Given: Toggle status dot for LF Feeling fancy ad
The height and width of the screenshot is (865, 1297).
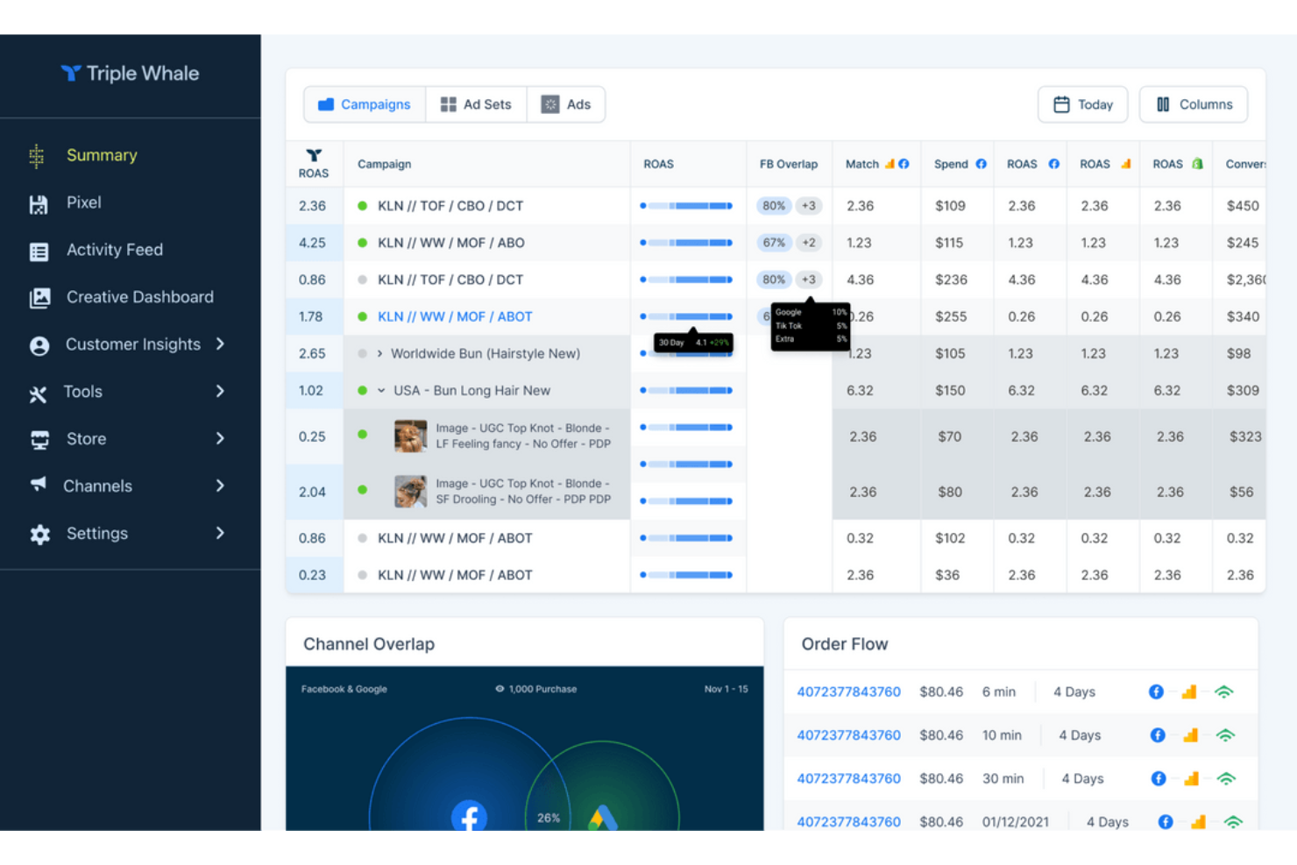Looking at the screenshot, I should coord(362,434).
